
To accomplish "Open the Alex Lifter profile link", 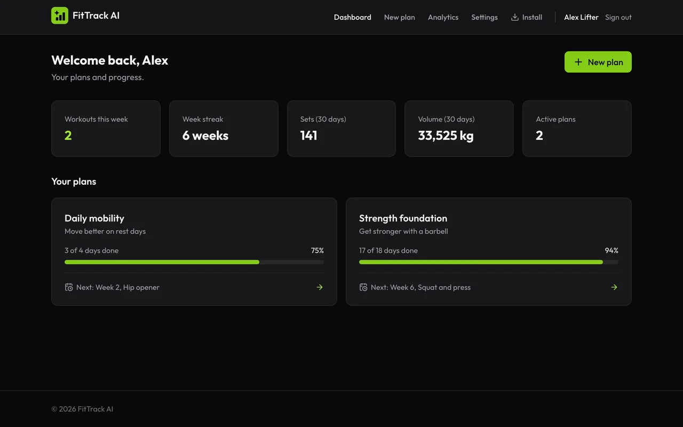I will (581, 17).
